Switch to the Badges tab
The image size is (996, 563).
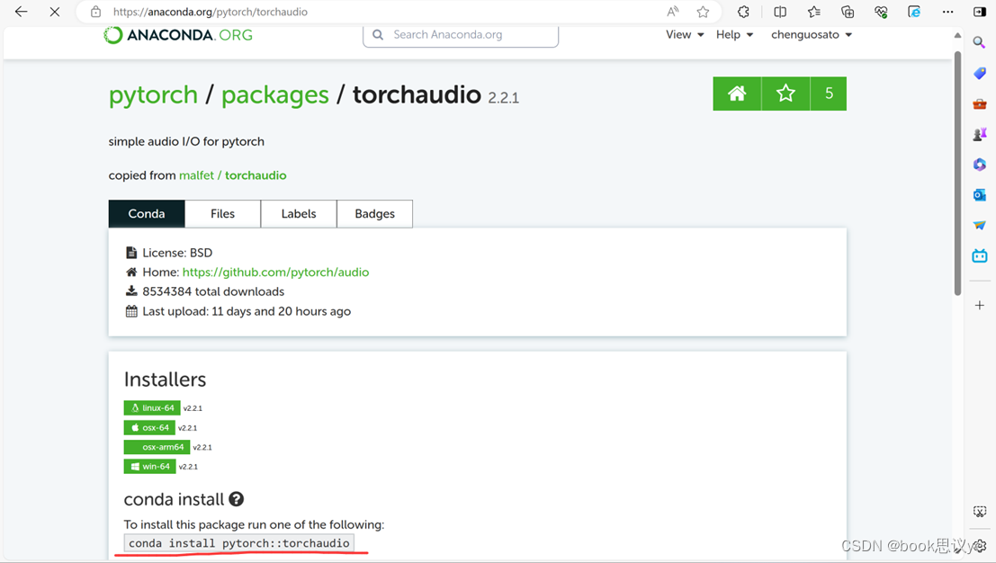[375, 214]
